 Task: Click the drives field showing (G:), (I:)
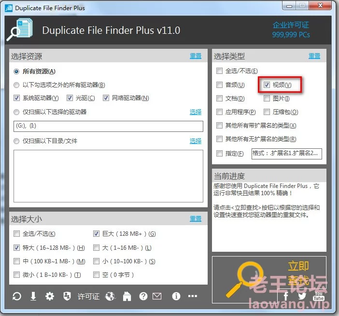[x=108, y=126]
